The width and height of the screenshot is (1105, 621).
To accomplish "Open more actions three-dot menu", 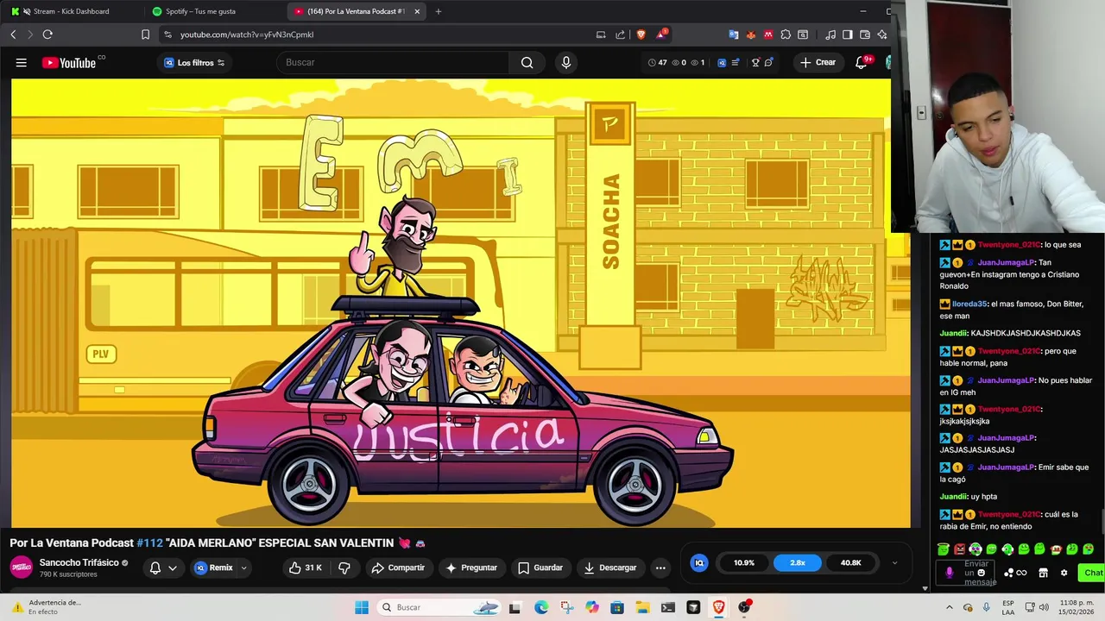I will [660, 568].
